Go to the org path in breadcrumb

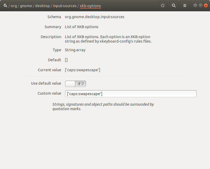tap(14, 6)
